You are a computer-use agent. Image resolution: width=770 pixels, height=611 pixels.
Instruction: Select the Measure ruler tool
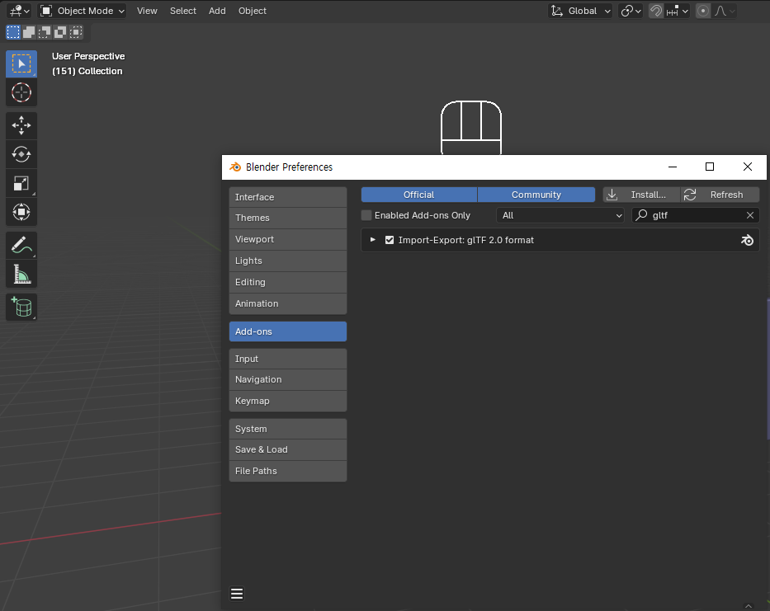21,274
